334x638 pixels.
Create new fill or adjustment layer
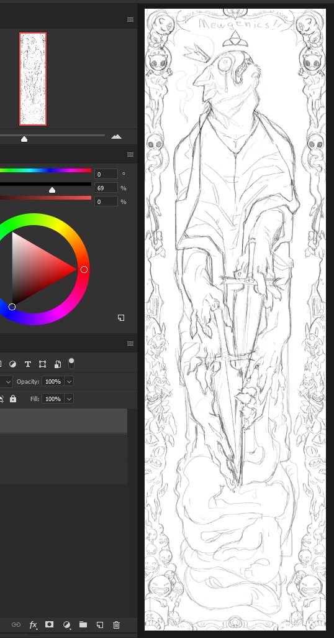[x=66, y=624]
